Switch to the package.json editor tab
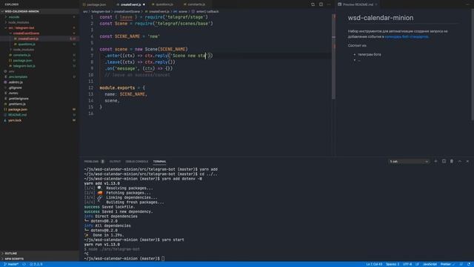This screenshot has width=474, height=267. click(96, 4)
